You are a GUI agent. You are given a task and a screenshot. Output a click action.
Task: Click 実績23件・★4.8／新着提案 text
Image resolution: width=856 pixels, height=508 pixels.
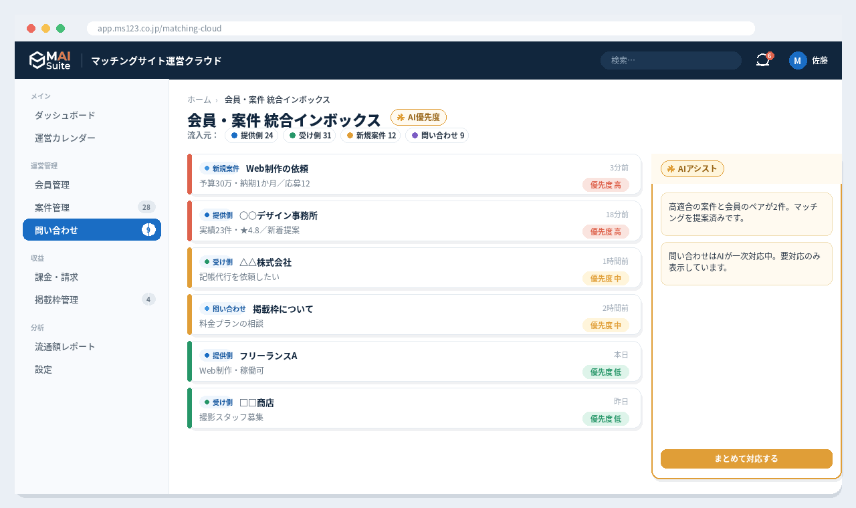(x=249, y=230)
